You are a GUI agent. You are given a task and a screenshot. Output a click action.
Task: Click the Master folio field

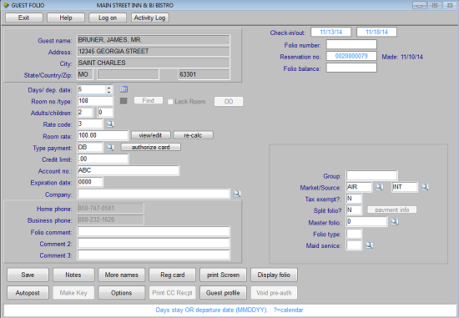(367, 222)
